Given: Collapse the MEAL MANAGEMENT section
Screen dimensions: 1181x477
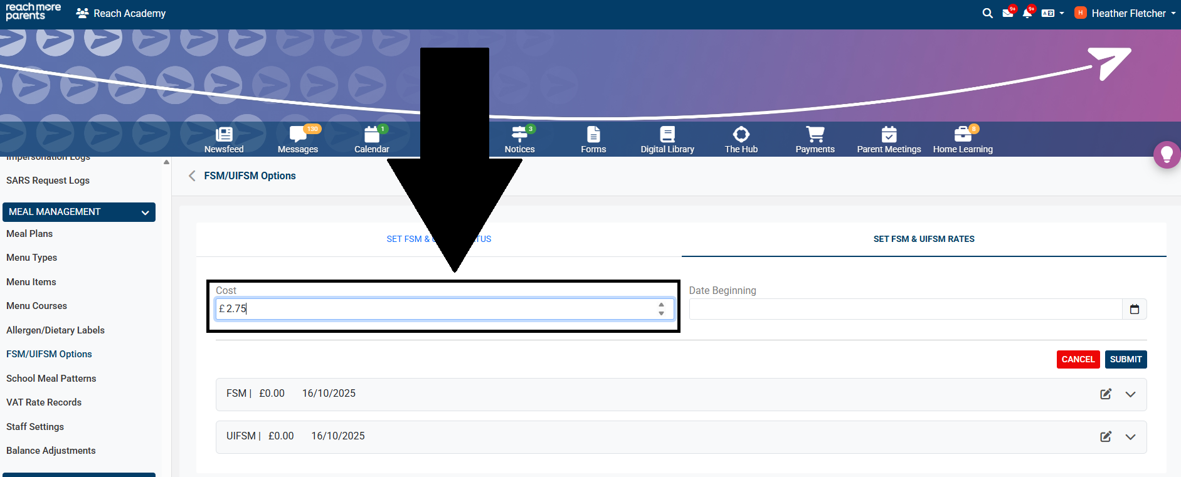Looking at the screenshot, I should (145, 212).
